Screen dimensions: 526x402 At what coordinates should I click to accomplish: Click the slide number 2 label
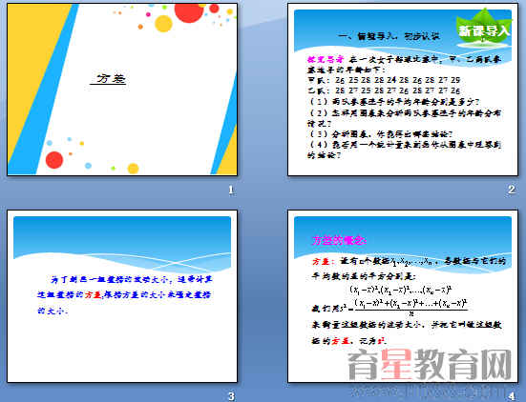point(512,190)
